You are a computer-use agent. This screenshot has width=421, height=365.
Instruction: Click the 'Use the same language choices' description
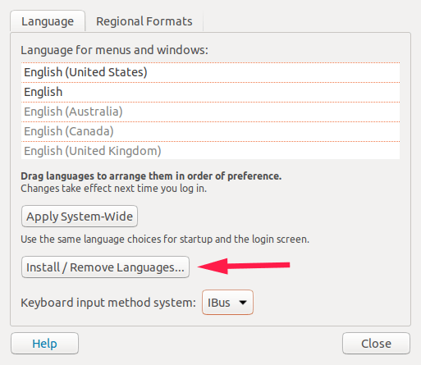[165, 240]
